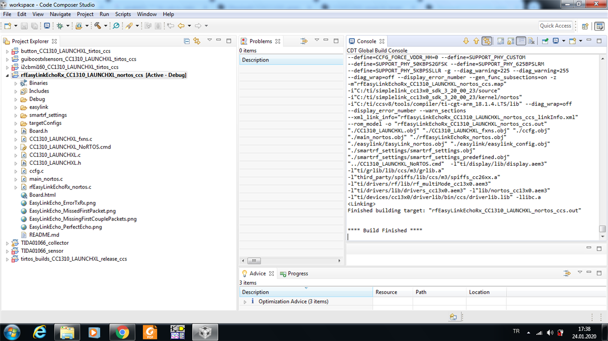Click the Windows Start button
Viewport: 608px width, 341px height.
[x=11, y=332]
